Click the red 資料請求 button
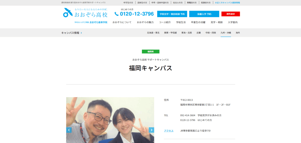This screenshot has height=143, width=301. (x=230, y=14)
